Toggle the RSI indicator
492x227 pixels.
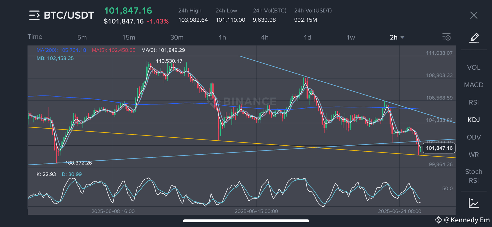(474, 102)
